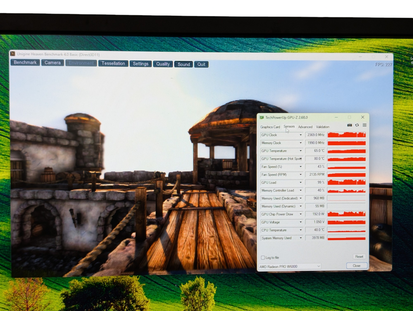The width and height of the screenshot is (413, 311).
Task: Switch to the Graphics Card tab
Action: click(270, 127)
